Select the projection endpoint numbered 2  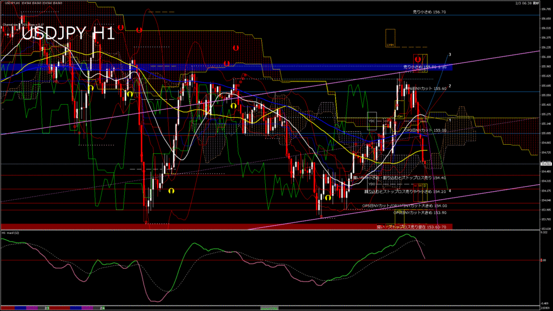click(450, 86)
